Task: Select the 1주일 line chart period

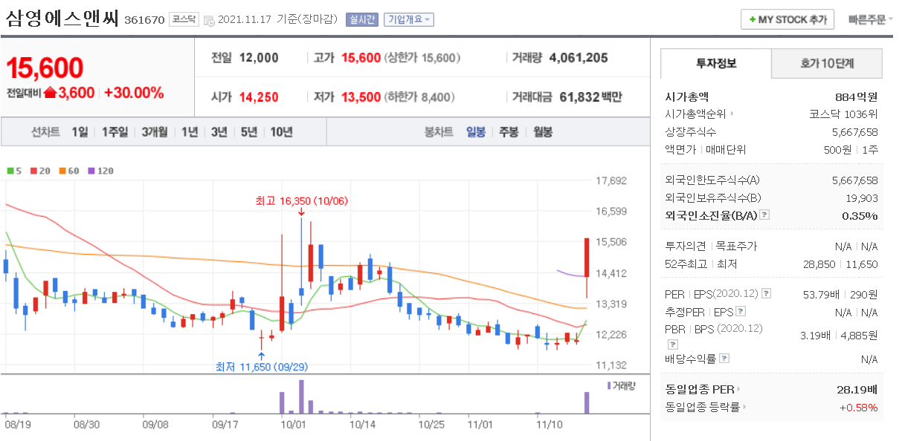Action: point(115,132)
